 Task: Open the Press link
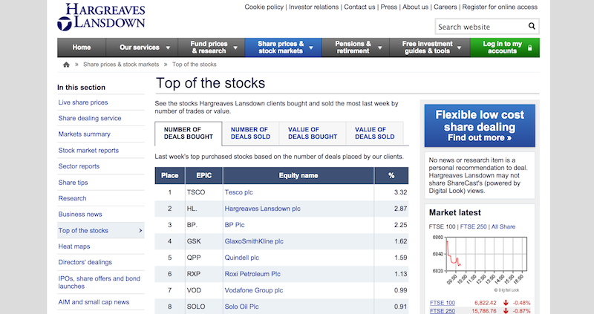[388, 7]
